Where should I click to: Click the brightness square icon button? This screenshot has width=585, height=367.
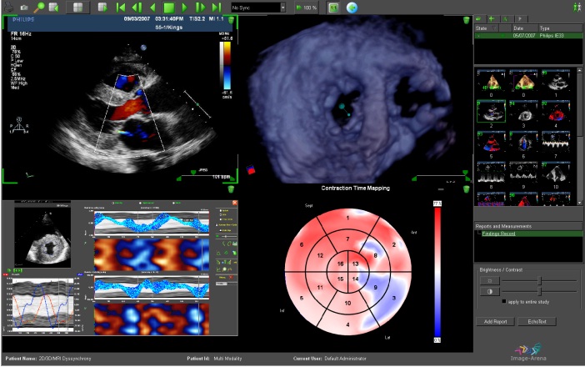click(490, 281)
